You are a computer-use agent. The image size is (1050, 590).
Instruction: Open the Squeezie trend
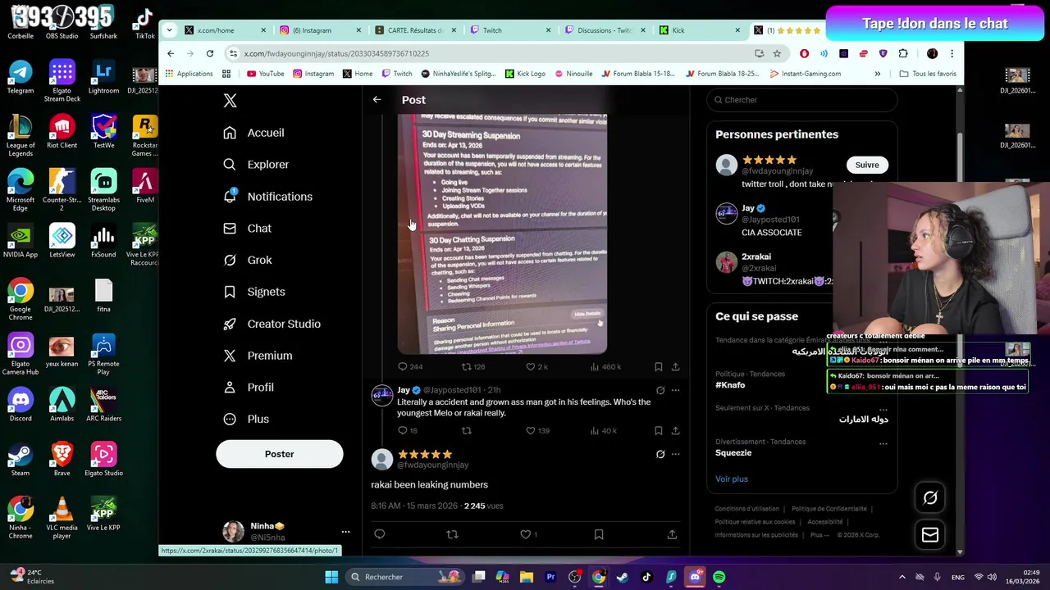click(733, 452)
